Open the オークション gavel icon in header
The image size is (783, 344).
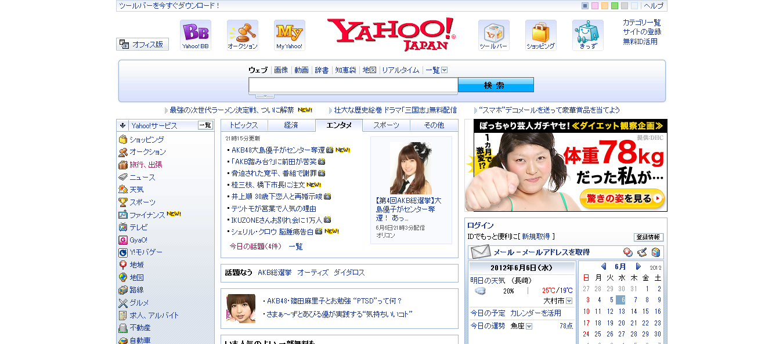(x=243, y=35)
